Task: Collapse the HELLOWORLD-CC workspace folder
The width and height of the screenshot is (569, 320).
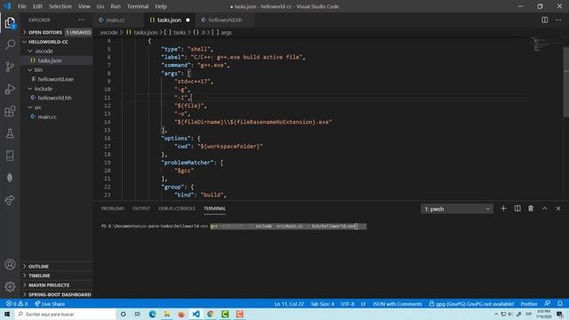Action: [x=57, y=42]
